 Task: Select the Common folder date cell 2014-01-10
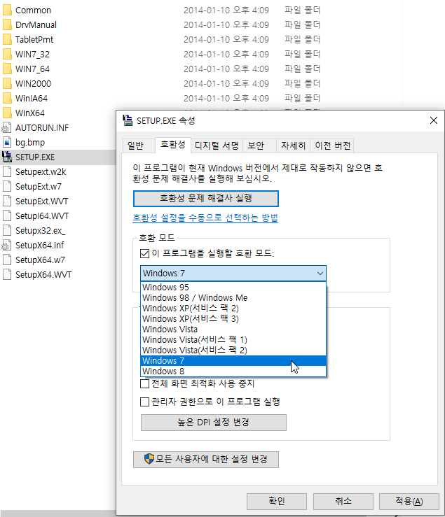226,10
